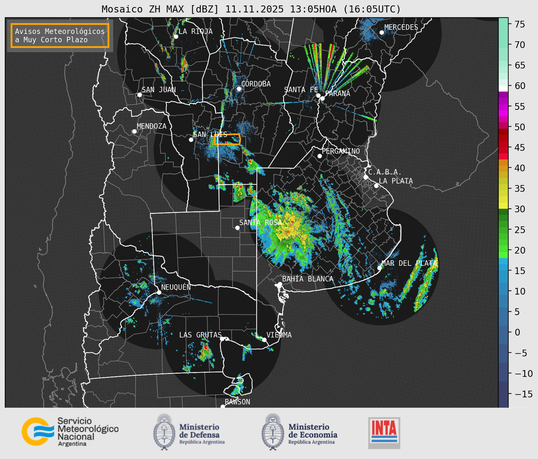Click the BAHÍA BLANCA label text
This screenshot has height=459, width=538.
coord(308,279)
